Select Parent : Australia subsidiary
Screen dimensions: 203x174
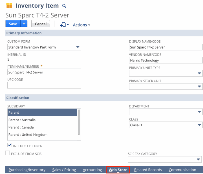click(42, 120)
